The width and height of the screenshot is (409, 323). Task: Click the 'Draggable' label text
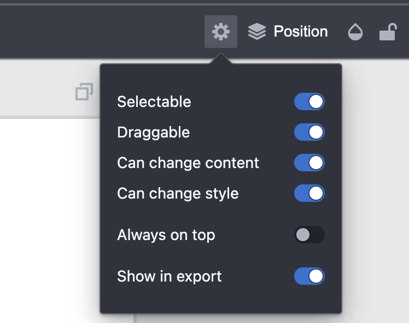[154, 133]
